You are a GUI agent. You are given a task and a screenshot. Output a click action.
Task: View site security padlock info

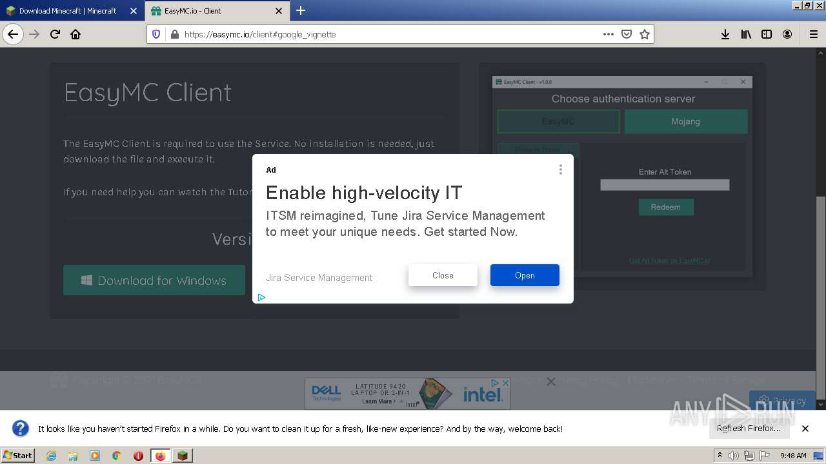click(x=174, y=34)
